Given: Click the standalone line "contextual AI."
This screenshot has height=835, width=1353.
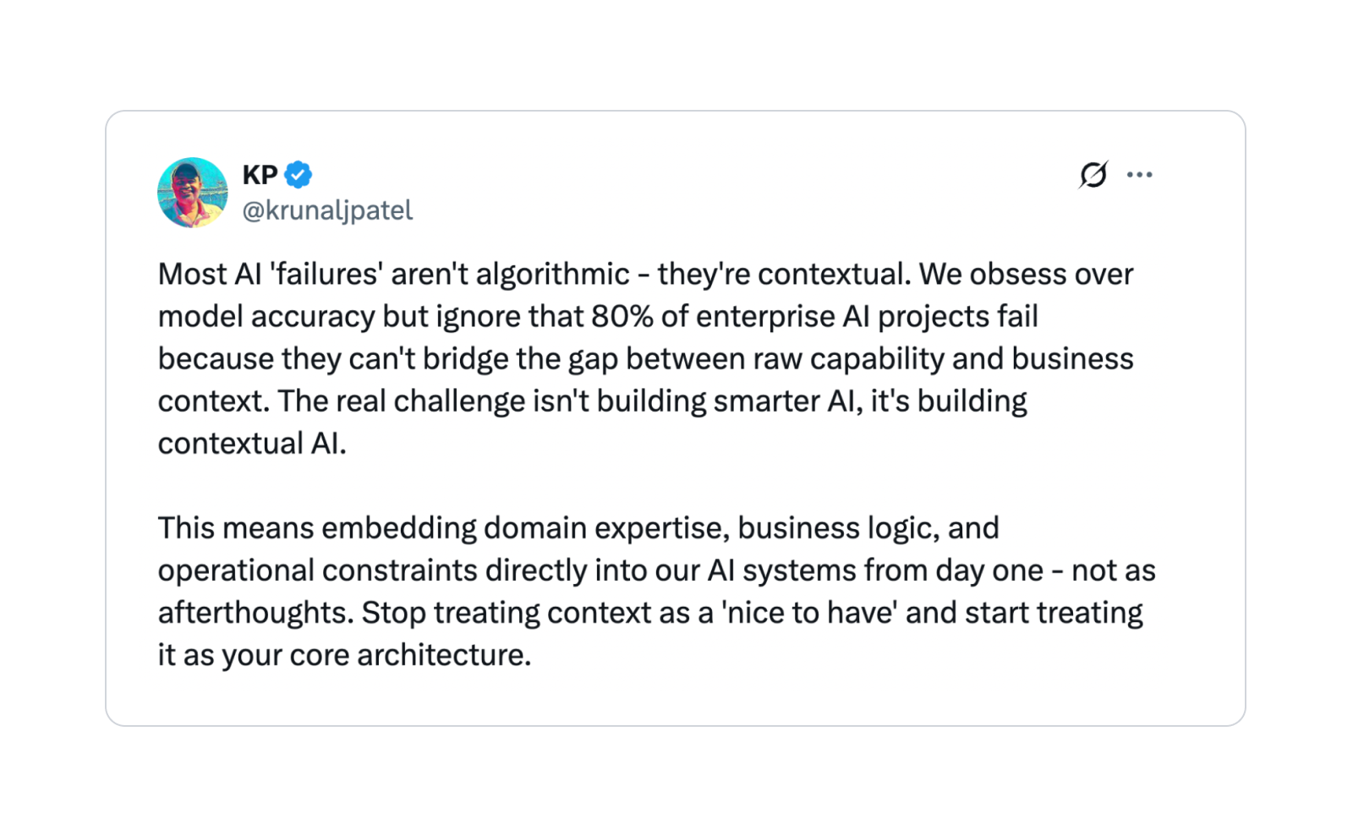Looking at the screenshot, I should pyautogui.click(x=252, y=444).
